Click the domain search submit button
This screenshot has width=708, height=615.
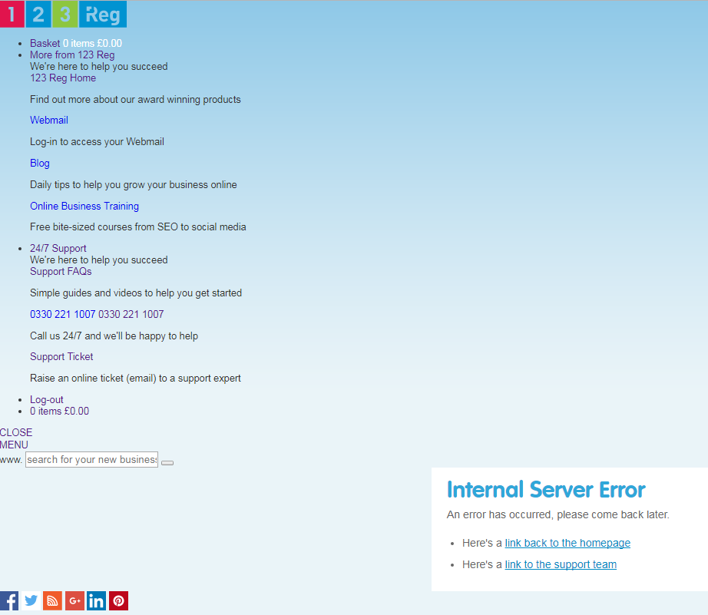[x=167, y=463]
